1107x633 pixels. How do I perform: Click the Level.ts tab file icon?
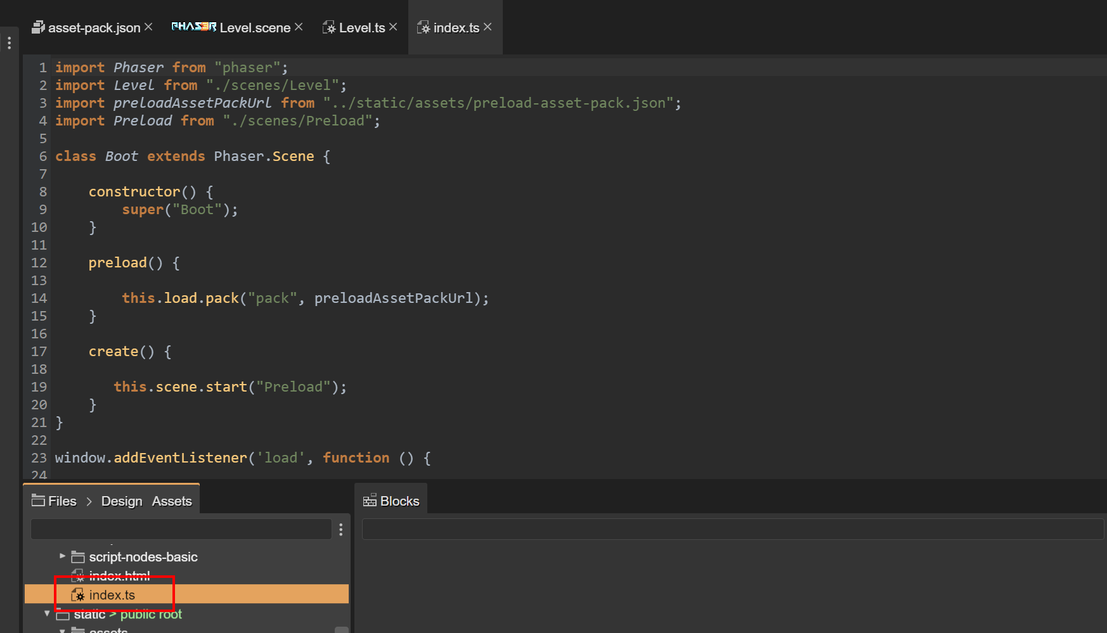click(329, 27)
